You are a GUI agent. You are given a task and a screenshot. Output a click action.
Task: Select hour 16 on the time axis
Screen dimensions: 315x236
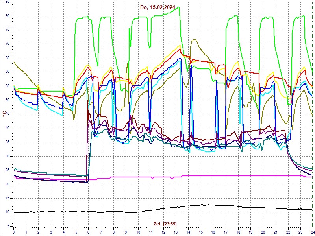click(213, 232)
